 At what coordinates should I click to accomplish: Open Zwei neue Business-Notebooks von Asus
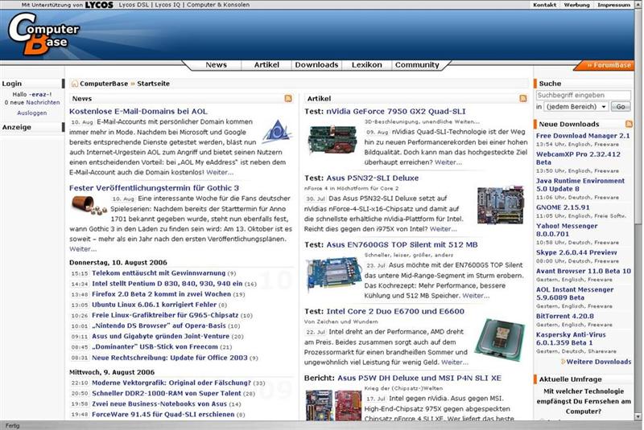click(x=159, y=404)
